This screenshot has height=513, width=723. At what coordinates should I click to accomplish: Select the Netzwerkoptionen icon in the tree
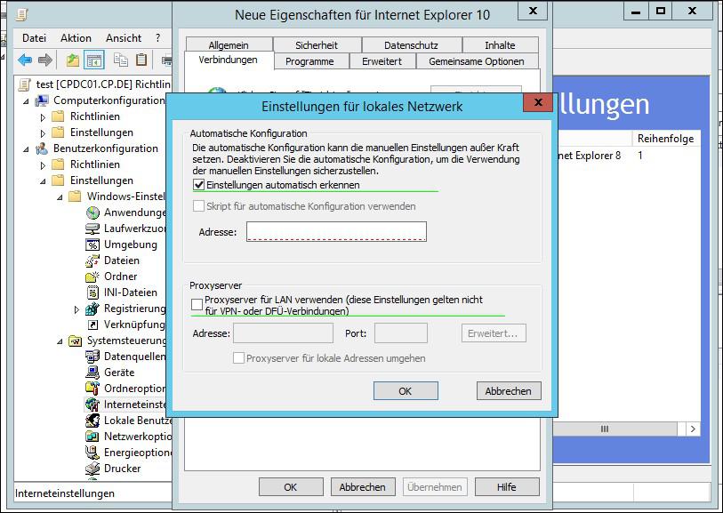(92, 437)
